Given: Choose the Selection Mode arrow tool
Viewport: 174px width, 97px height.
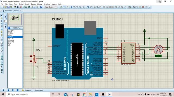Looking at the screenshot, I should point(2,16).
